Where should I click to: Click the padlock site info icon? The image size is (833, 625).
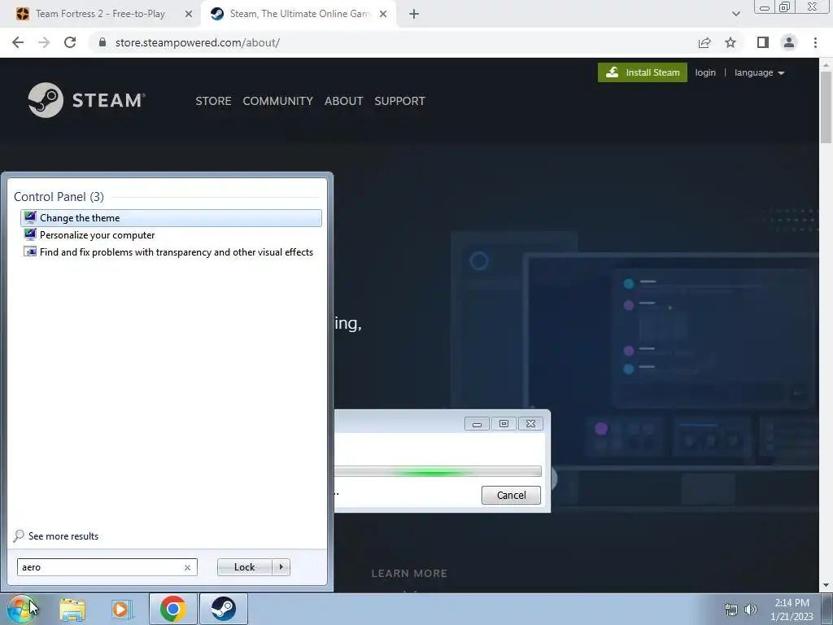pyautogui.click(x=102, y=42)
